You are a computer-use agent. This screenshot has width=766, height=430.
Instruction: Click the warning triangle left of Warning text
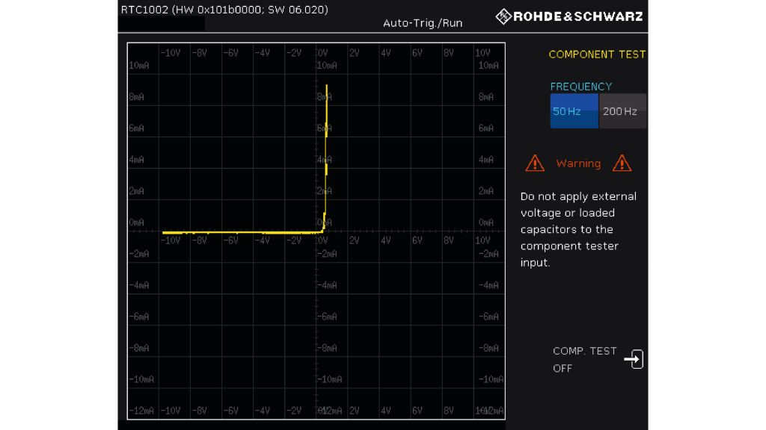coord(535,163)
